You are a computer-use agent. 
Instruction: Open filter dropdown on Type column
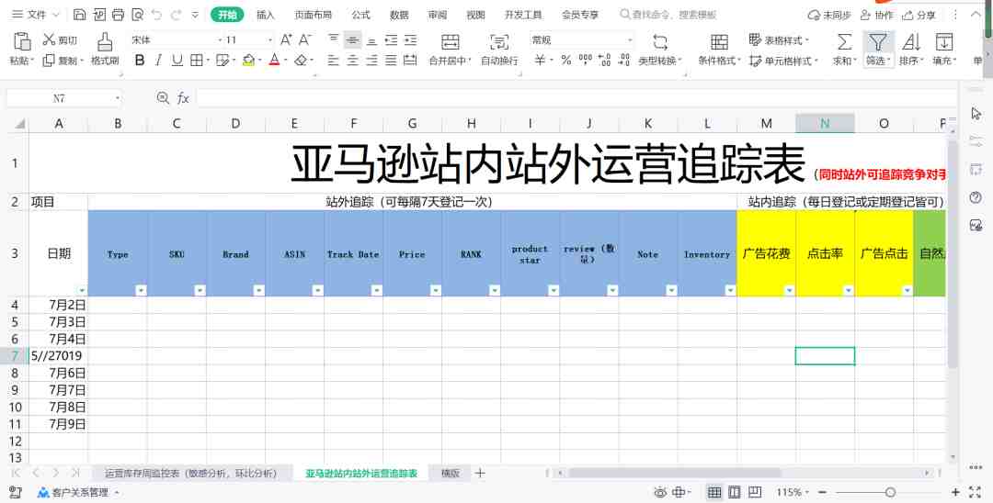click(142, 290)
